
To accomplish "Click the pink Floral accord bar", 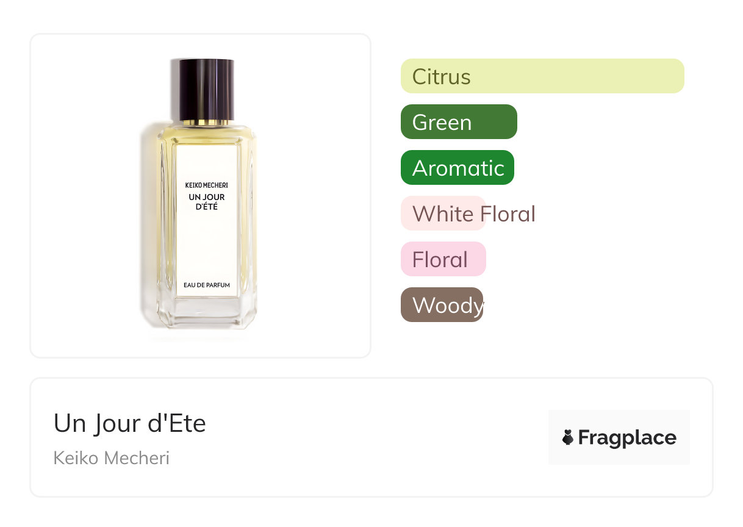I will [x=443, y=259].
